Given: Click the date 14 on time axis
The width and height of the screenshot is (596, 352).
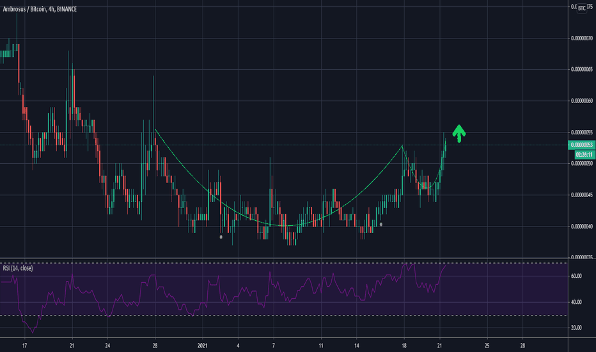Looking at the screenshot, I should click(357, 346).
